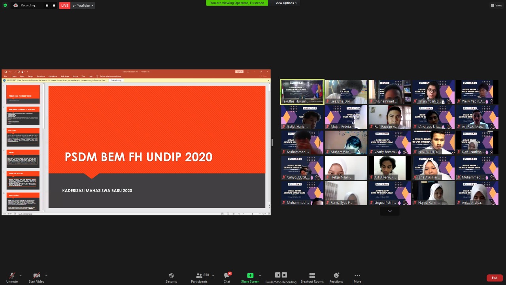This screenshot has height=285, width=506.
Task: Expand arrow next to Participants
Action: click(213, 275)
